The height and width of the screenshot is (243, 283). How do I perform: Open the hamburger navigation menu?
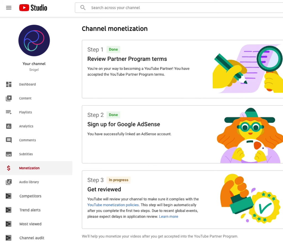(x=9, y=7)
